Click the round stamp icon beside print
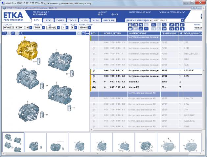Screen dimensions: 207x157 pyautogui.click(x=135, y=25)
